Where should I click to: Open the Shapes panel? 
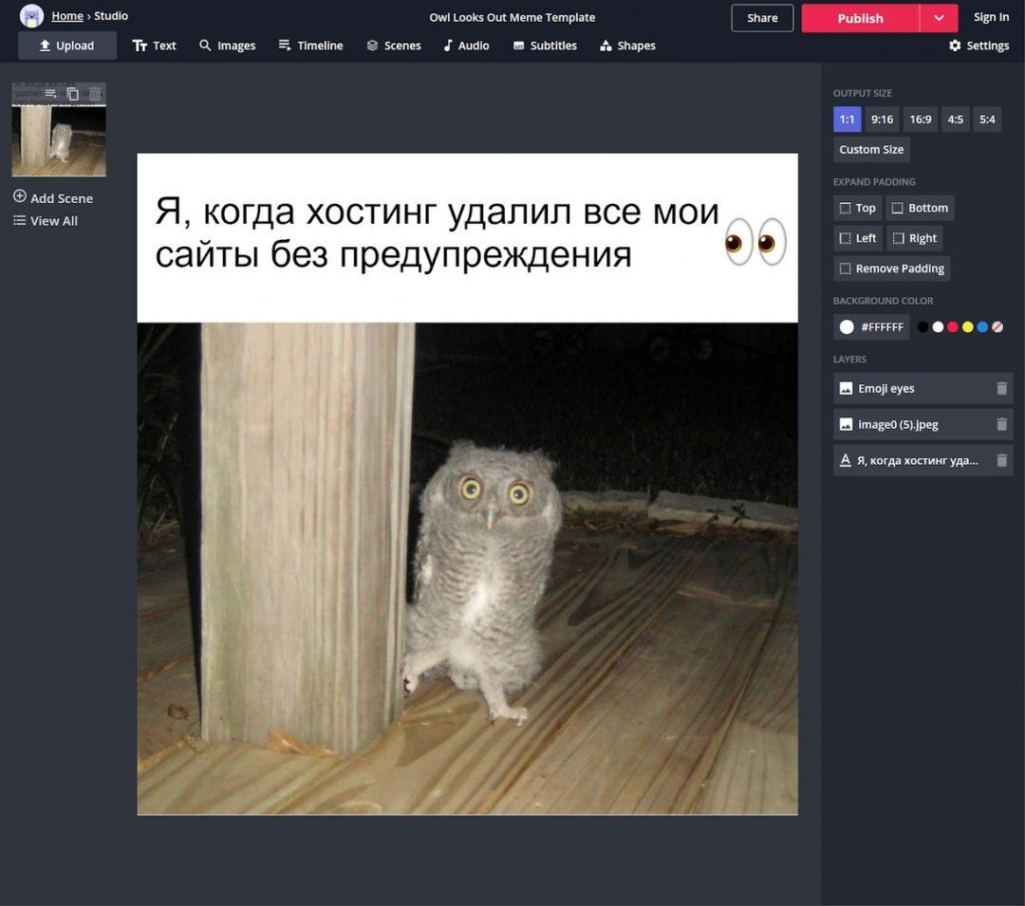coord(627,45)
